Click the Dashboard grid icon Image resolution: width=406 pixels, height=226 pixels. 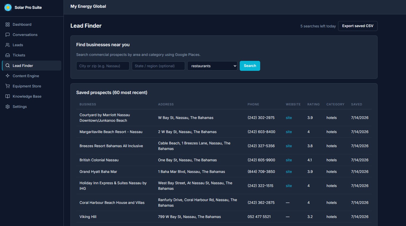point(7,24)
